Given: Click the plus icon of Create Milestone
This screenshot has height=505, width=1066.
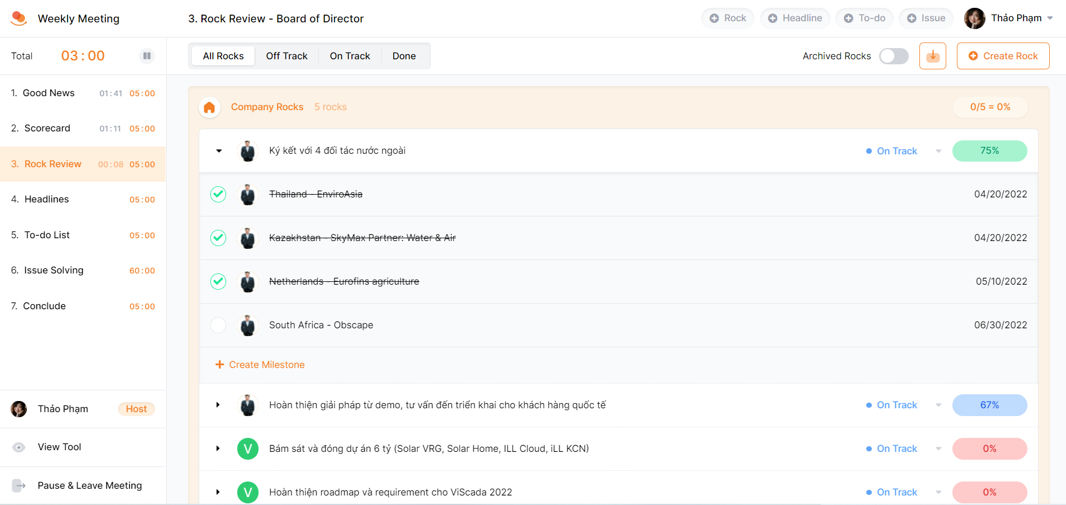Looking at the screenshot, I should coord(219,365).
